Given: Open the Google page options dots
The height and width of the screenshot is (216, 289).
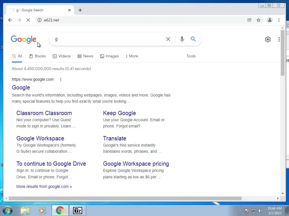Looking at the screenshot, I should click(279, 39).
